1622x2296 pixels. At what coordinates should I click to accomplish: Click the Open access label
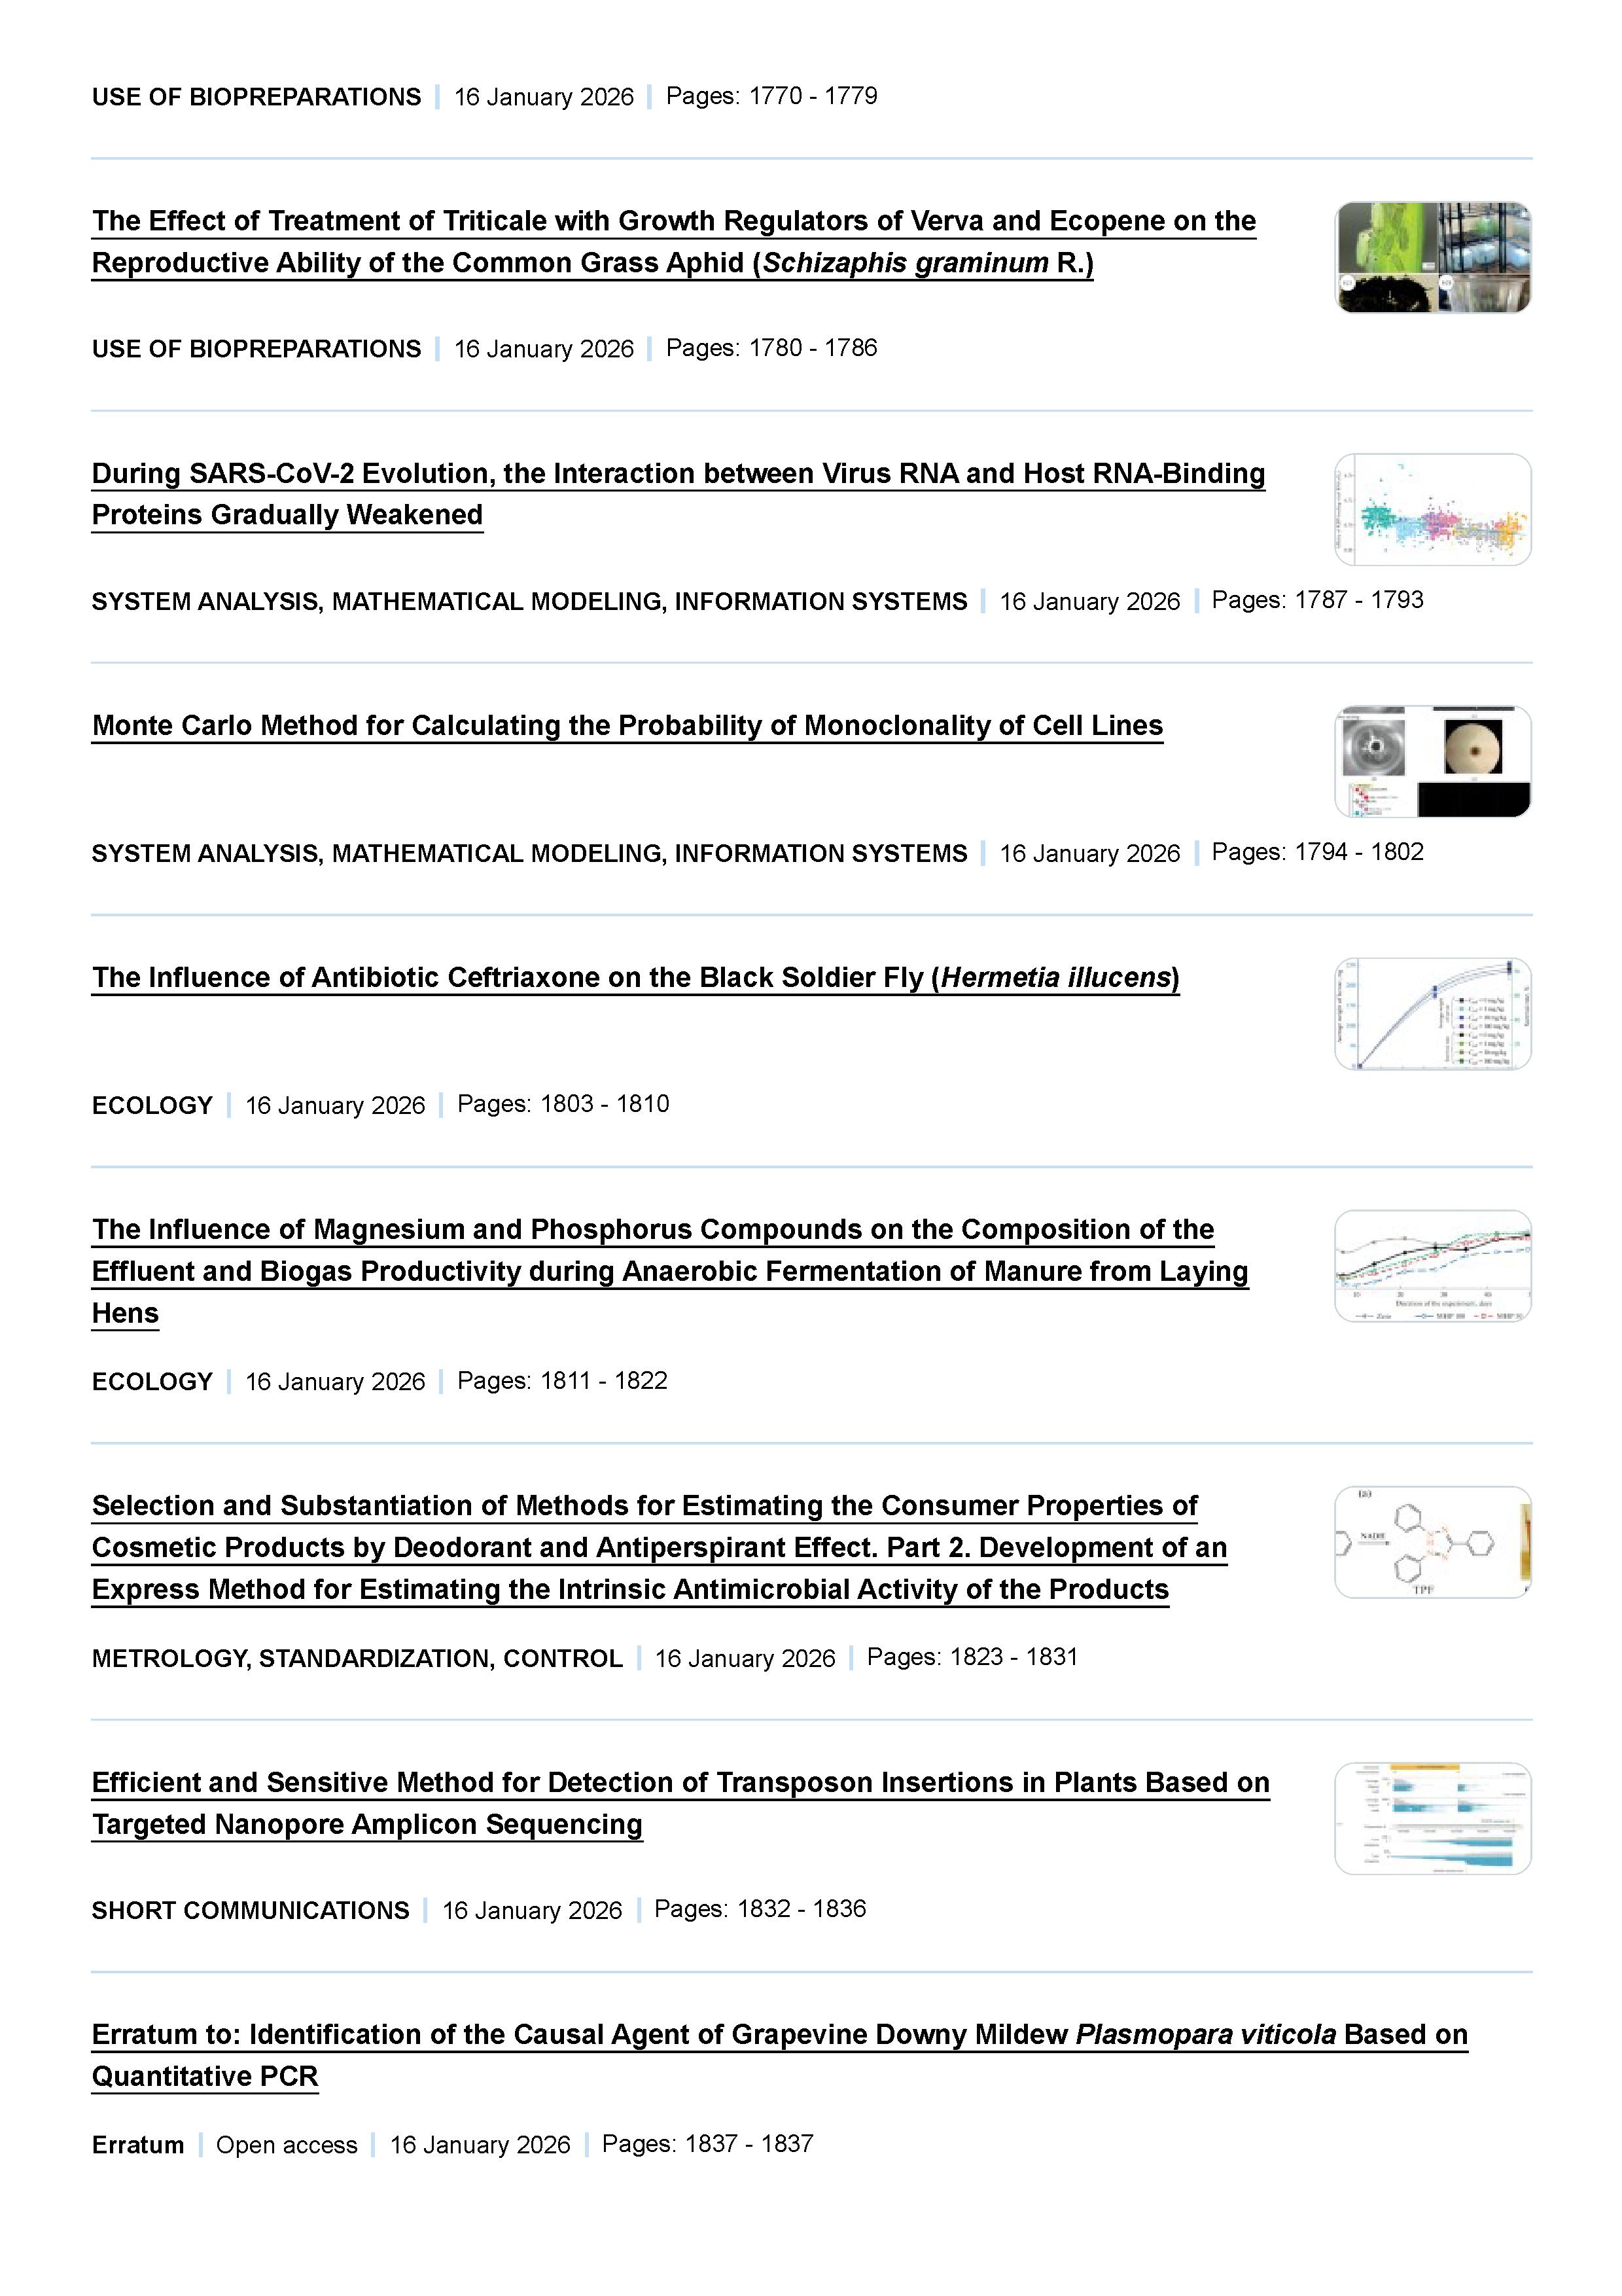[286, 2145]
